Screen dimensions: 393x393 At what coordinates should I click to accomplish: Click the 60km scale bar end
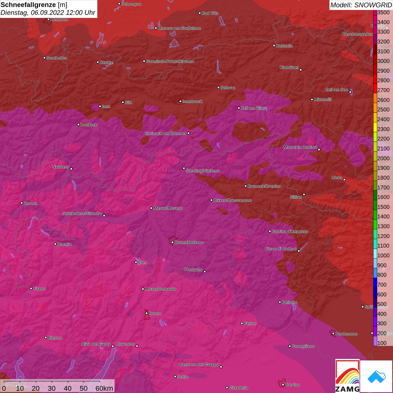pos(100,382)
